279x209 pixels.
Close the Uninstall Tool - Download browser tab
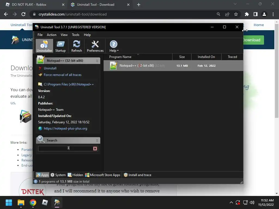click(128, 5)
